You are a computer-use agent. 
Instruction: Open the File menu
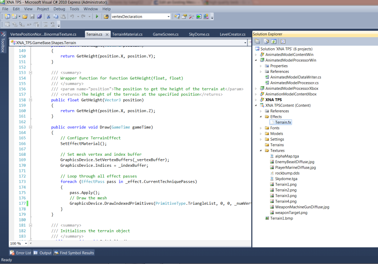click(x=5, y=9)
